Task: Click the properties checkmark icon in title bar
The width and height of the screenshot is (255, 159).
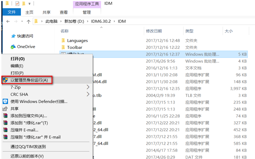Action: 17,3
